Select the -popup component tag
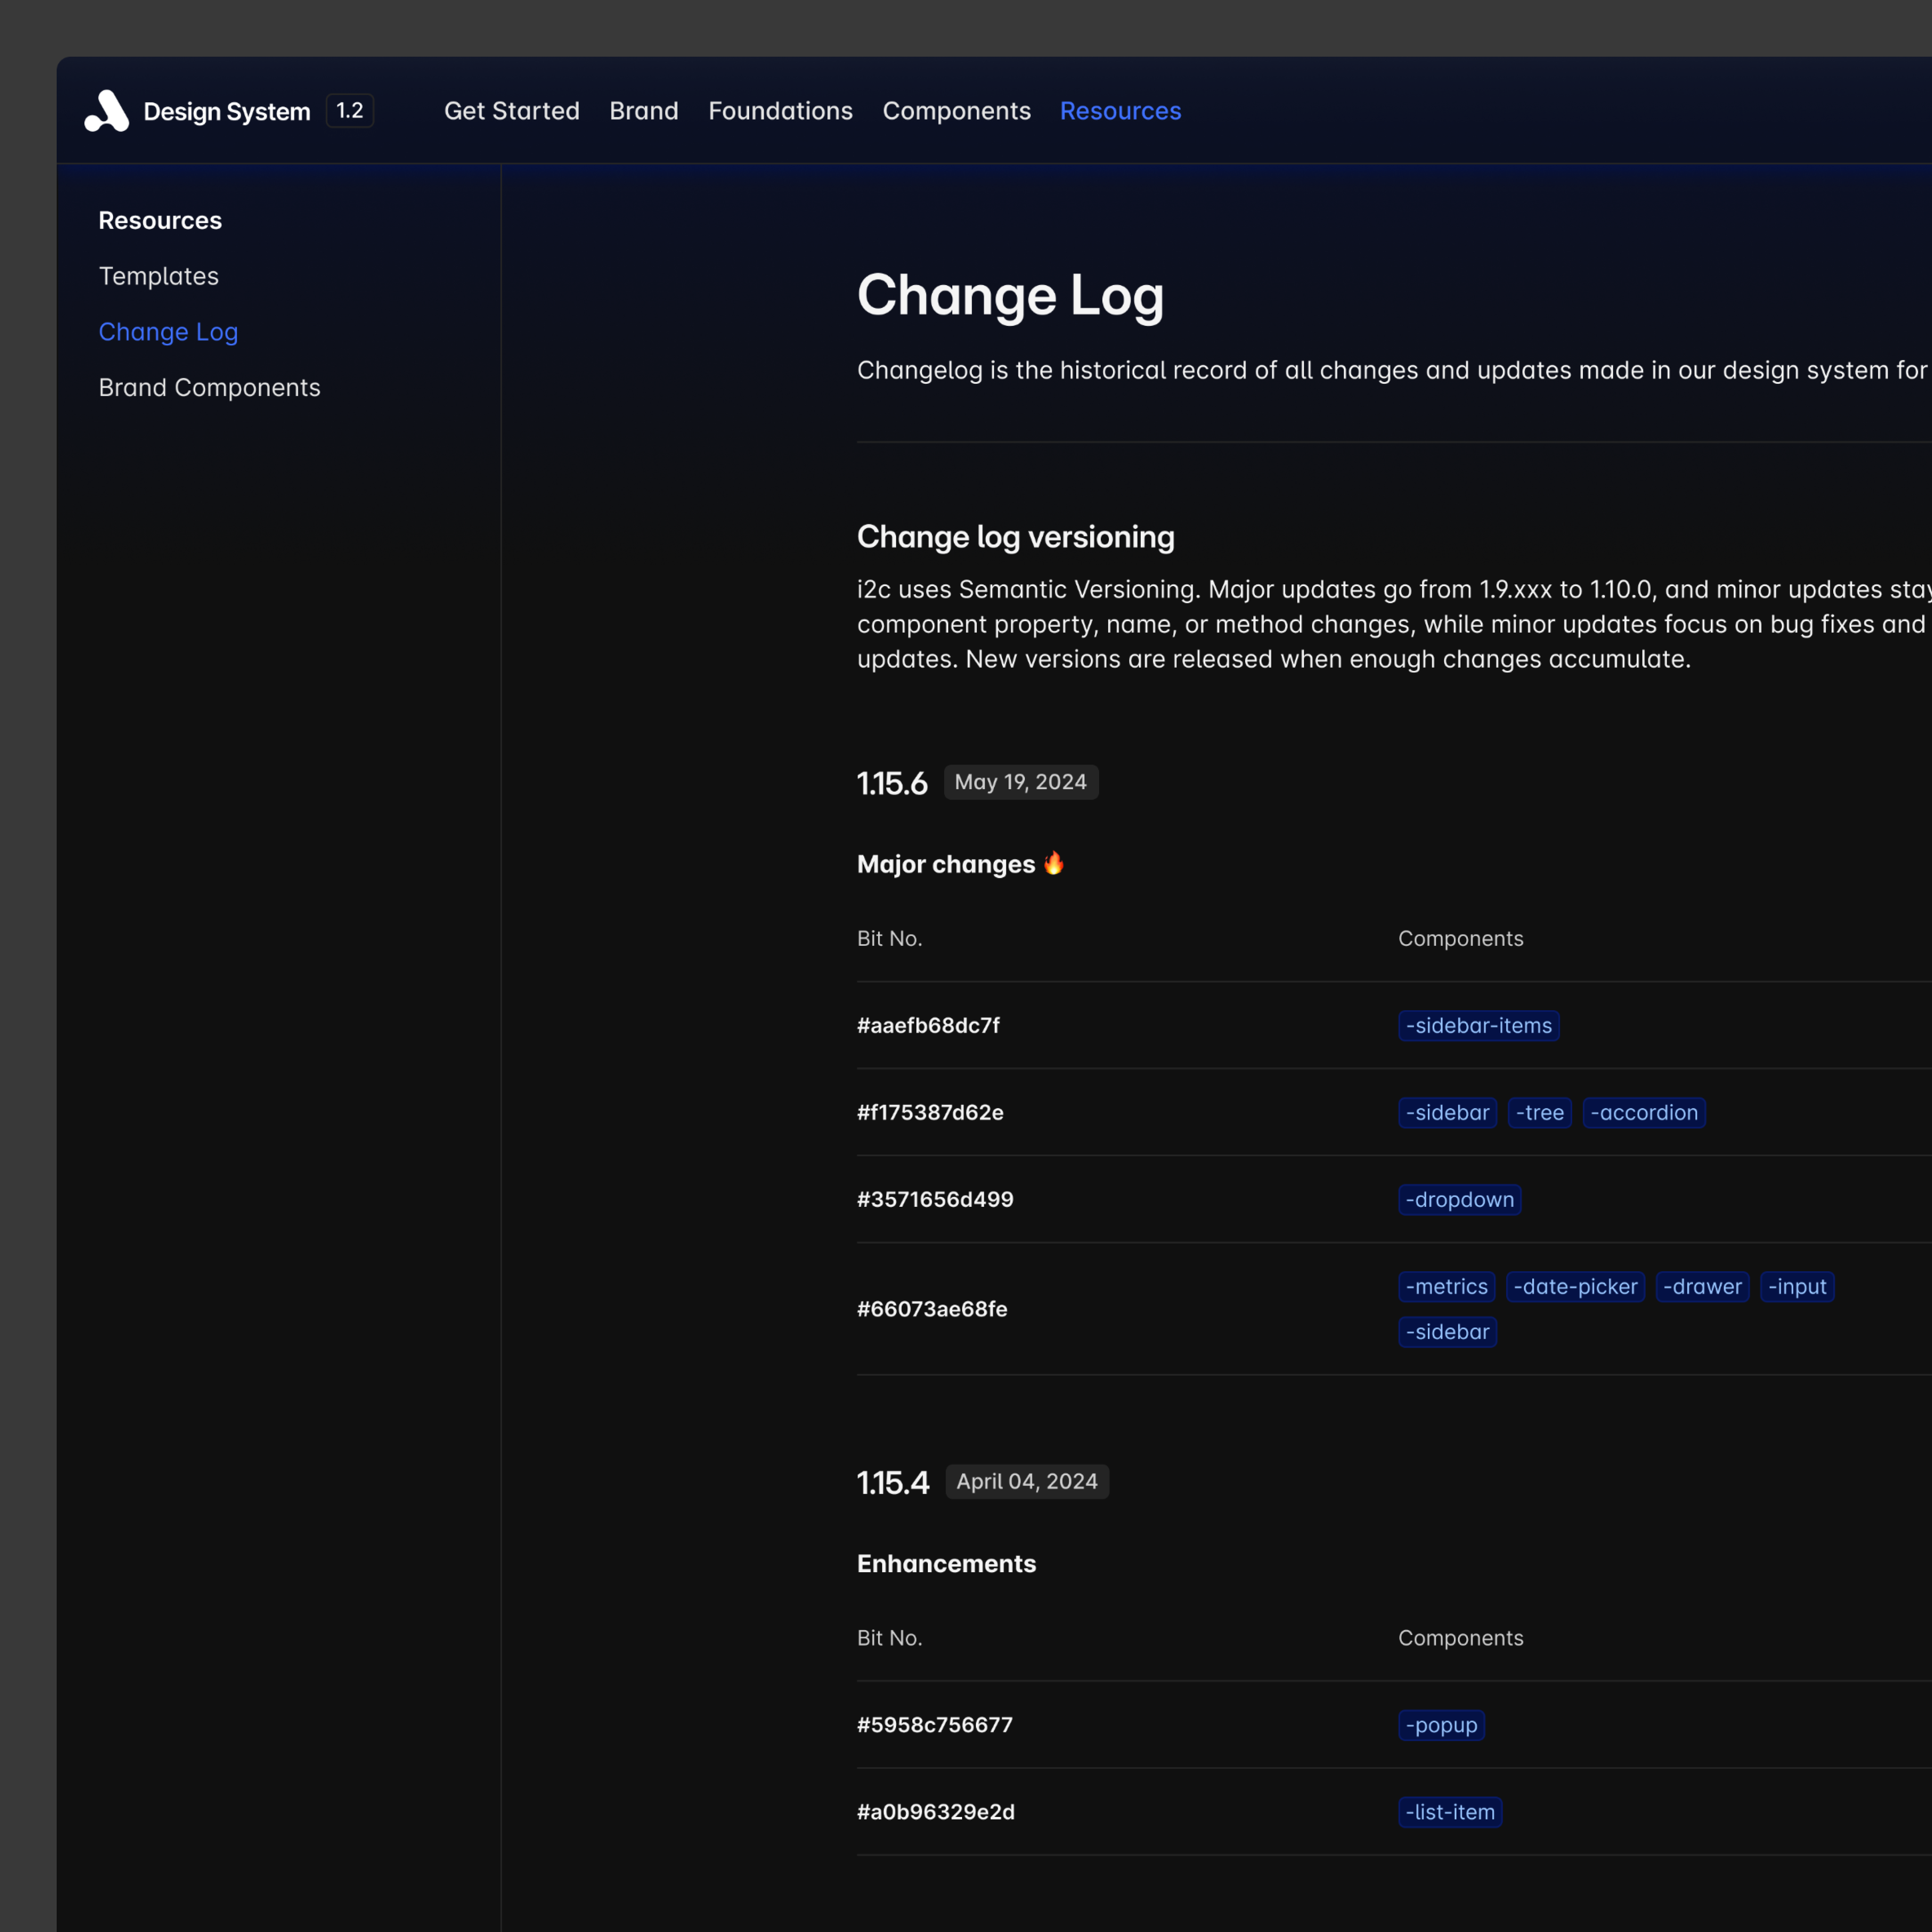 (x=1441, y=1725)
